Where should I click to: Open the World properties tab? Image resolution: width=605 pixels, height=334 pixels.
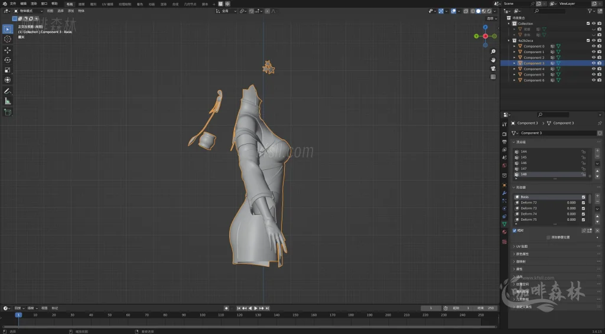(x=505, y=166)
